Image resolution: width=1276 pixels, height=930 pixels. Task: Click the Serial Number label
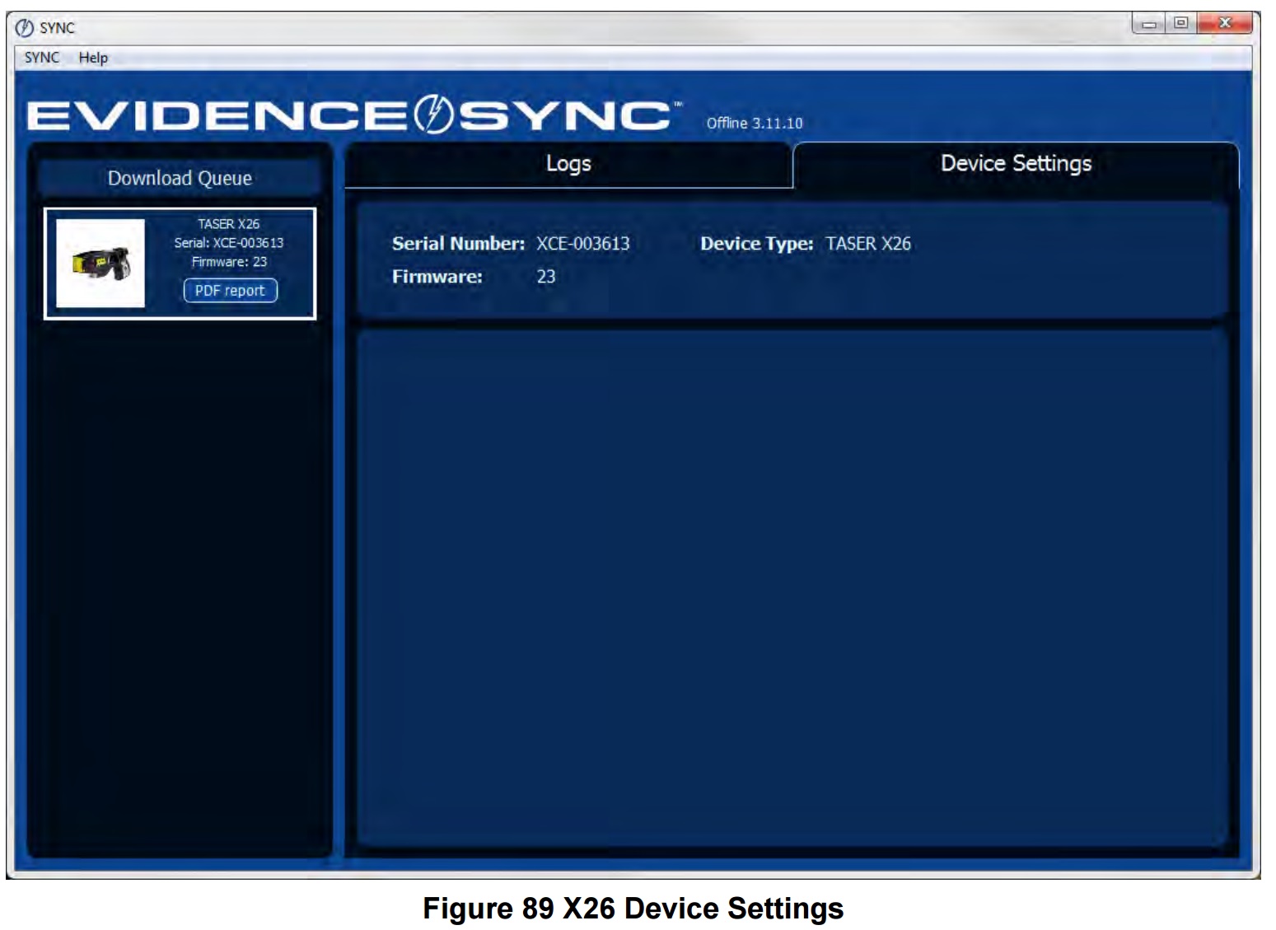coord(458,244)
